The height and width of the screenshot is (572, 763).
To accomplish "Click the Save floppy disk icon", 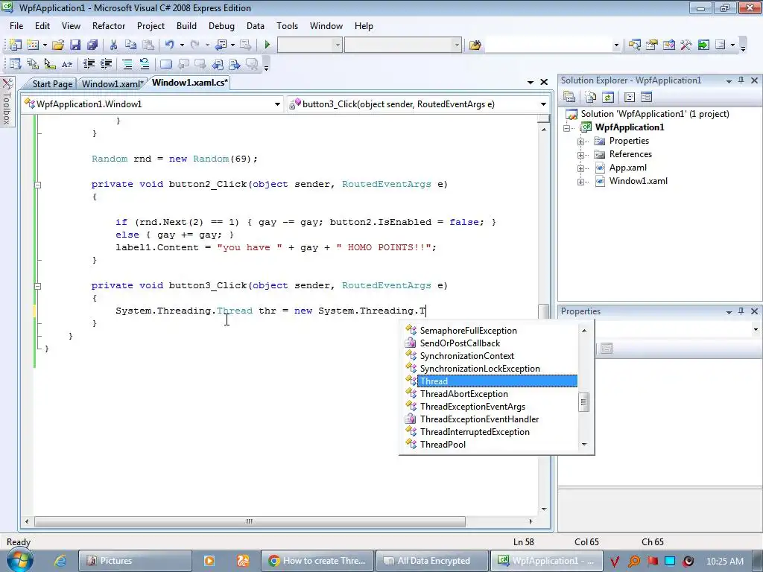I will [75, 45].
